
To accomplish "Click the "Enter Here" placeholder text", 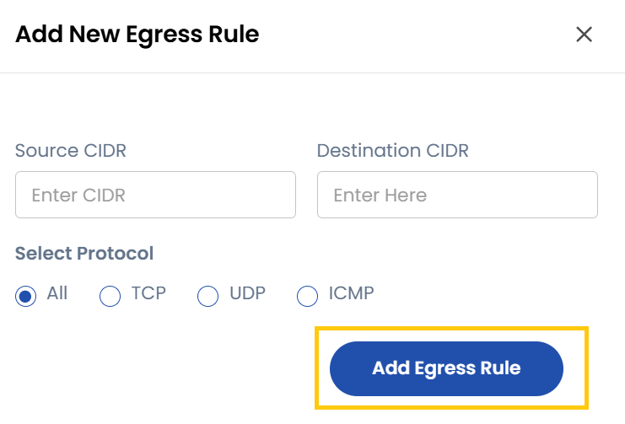I will point(380,196).
